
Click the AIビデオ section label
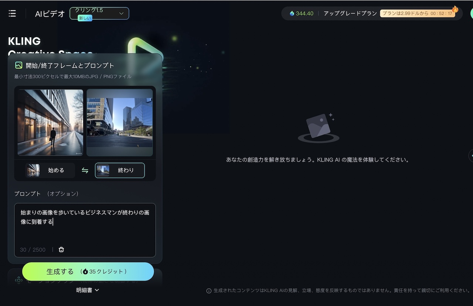pos(50,14)
